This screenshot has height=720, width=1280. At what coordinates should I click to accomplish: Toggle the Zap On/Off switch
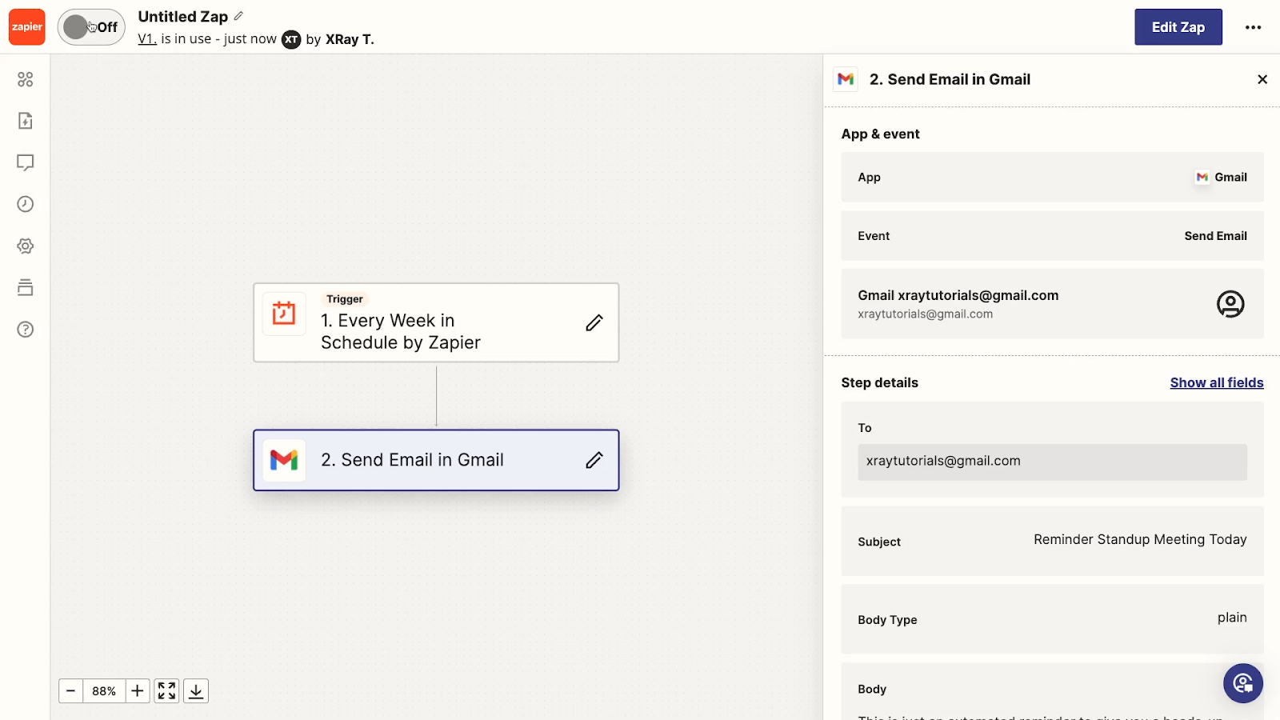[91, 27]
